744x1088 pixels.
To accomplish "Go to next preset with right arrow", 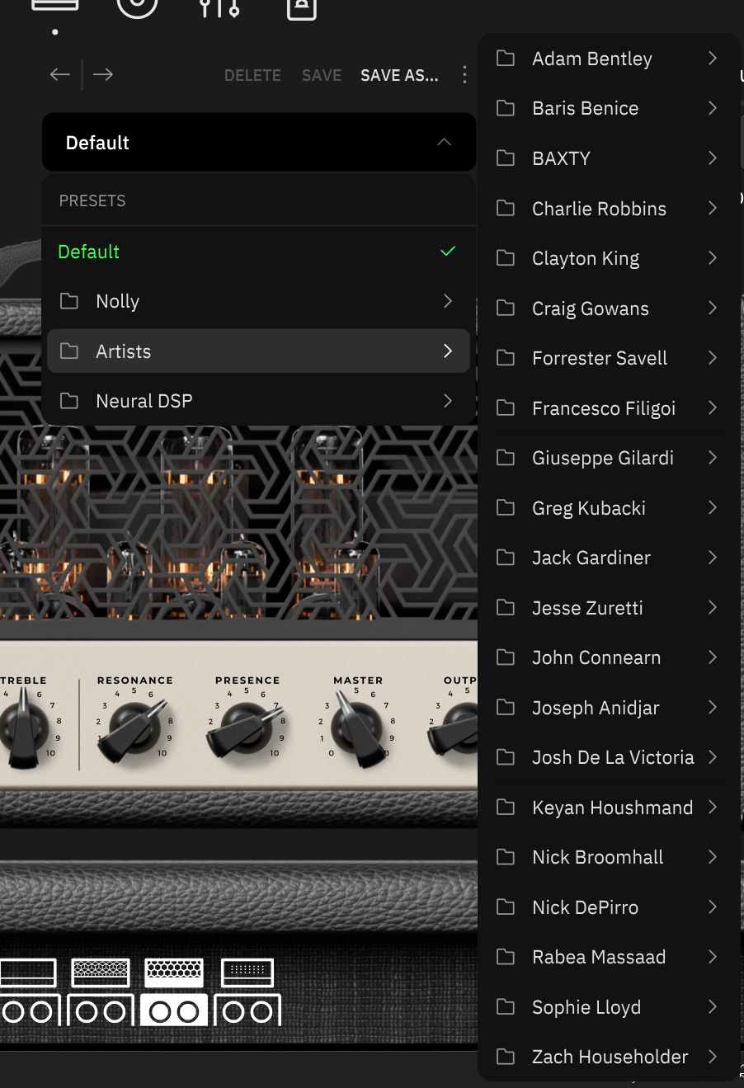I will tap(103, 74).
